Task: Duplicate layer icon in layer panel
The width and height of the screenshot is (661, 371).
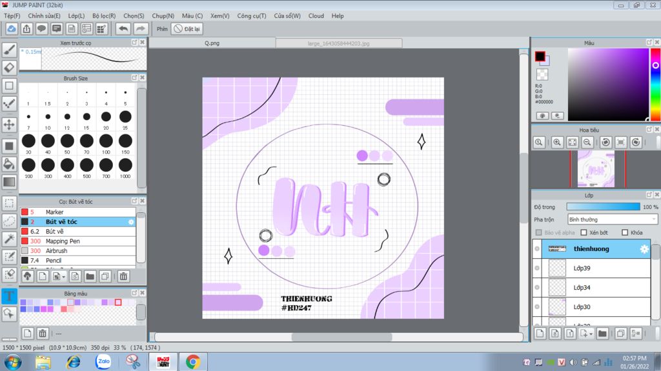Action: [x=620, y=334]
